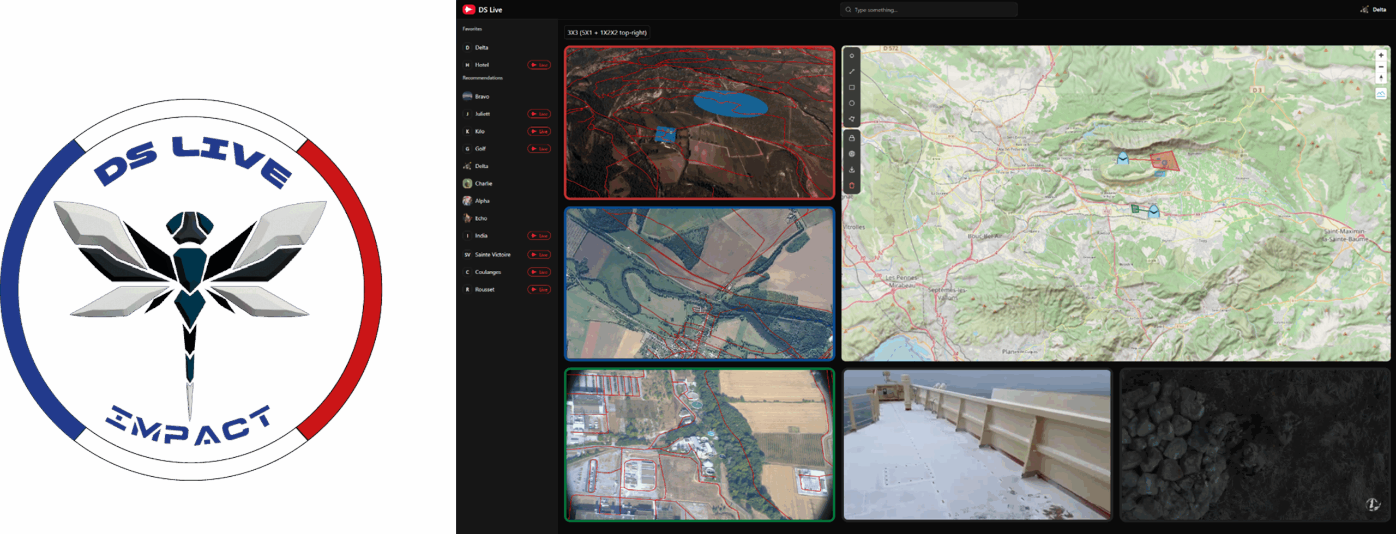Select the ship deck video feed
The width and height of the screenshot is (1396, 534).
tap(977, 445)
